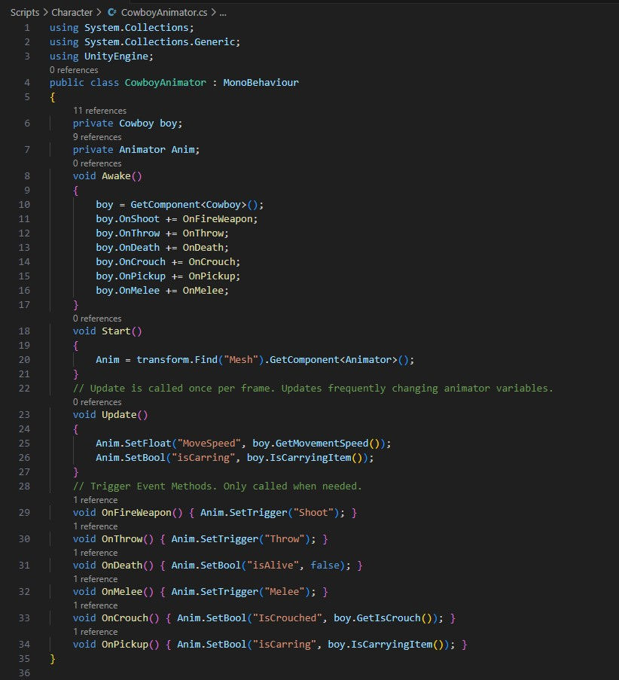Click the Character breadcrumb segment
Viewport: 619px width, 680px height.
pos(72,13)
